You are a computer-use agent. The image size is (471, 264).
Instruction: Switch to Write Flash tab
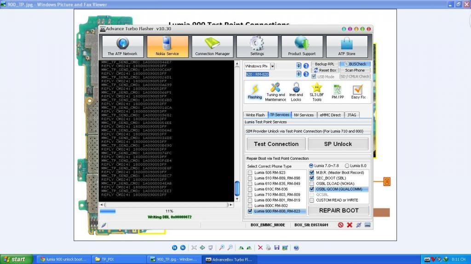[x=255, y=115]
